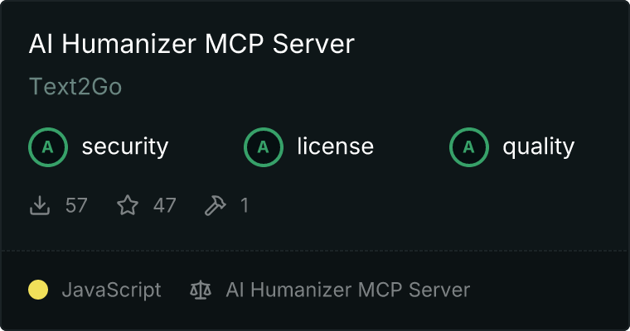The width and height of the screenshot is (630, 331).
Task: Open the AI Humanizer MCP Server title
Action: click(191, 44)
